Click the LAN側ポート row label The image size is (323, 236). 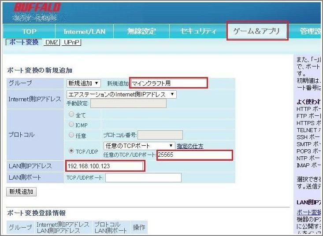(x=25, y=177)
